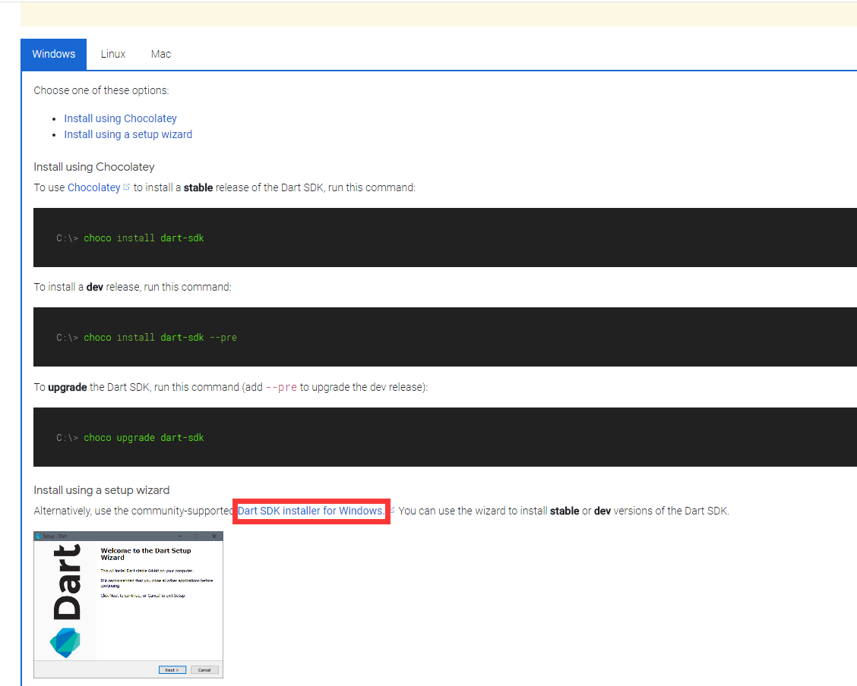Click 'Welcome to the Dart Setup Wizard' title
Screen dimensions: 857x686
point(146,554)
